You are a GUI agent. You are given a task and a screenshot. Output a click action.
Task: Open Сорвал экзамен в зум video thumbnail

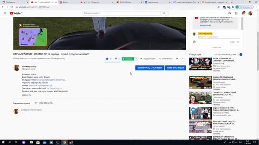pyautogui.click(x=201, y=113)
